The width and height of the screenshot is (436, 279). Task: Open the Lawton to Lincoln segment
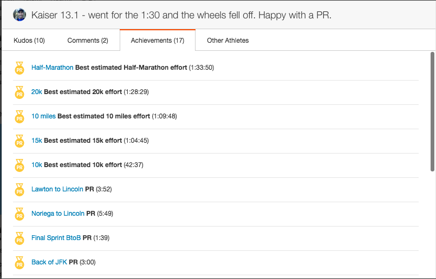(57, 189)
